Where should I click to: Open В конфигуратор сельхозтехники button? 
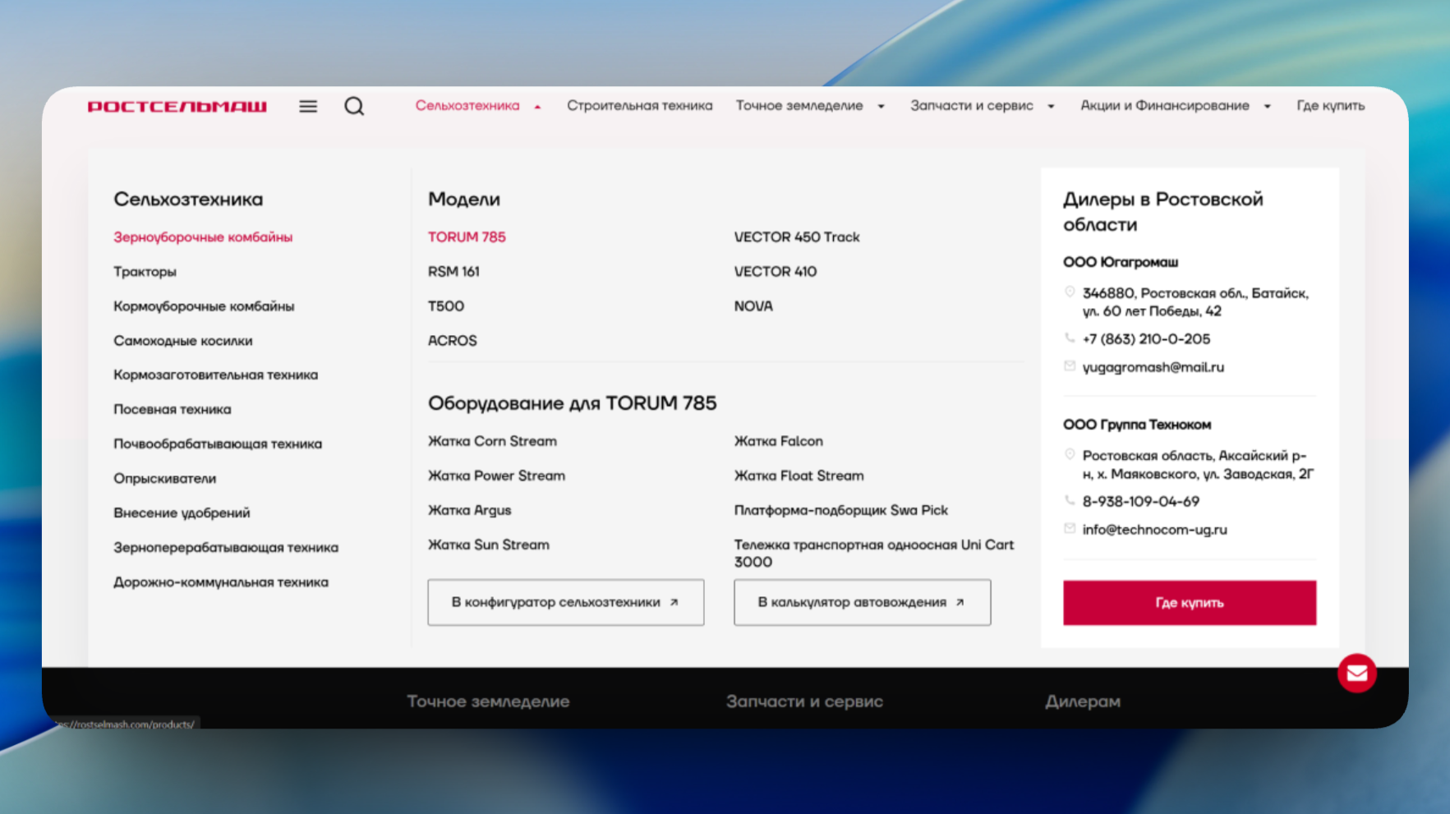(565, 602)
